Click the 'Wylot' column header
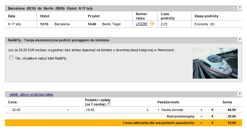Viewport: 247px width, 132px height. 45,16
